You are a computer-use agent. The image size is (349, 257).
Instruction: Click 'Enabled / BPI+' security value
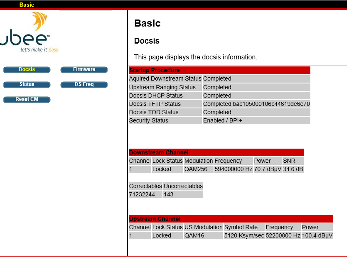[256, 120]
